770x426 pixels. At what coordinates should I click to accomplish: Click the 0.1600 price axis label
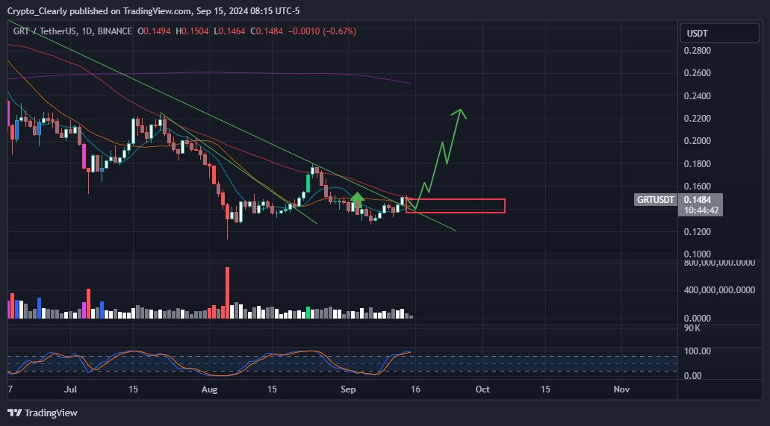coord(697,186)
